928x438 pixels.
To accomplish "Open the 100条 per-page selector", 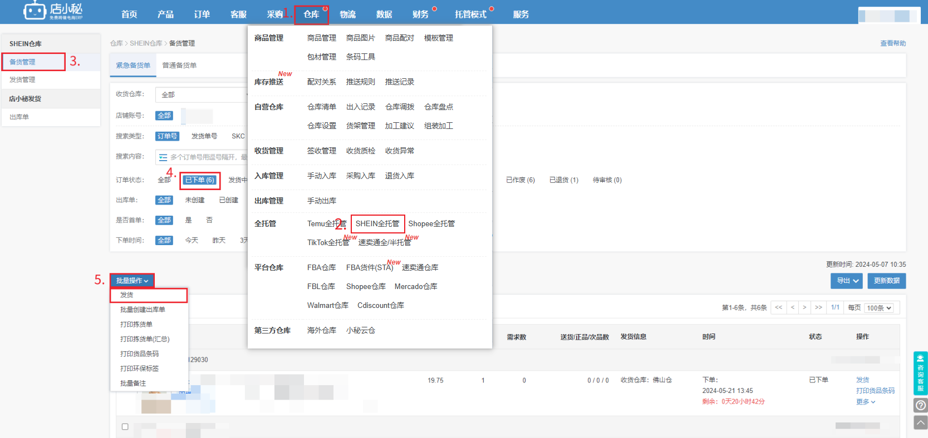I will click(880, 308).
